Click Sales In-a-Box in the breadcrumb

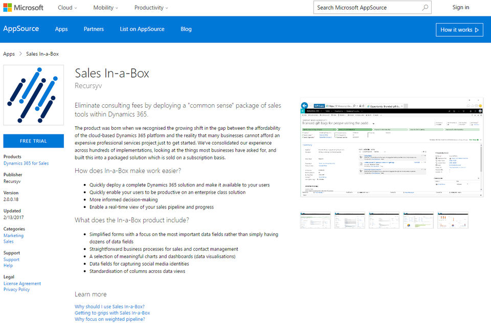point(42,54)
